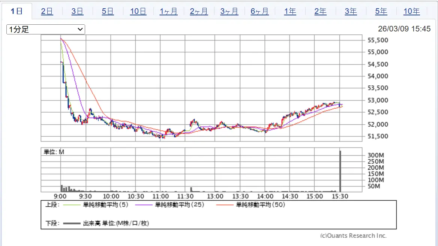Switch to the 1ヶ月 chart
The image size is (438, 246).
tap(168, 11)
